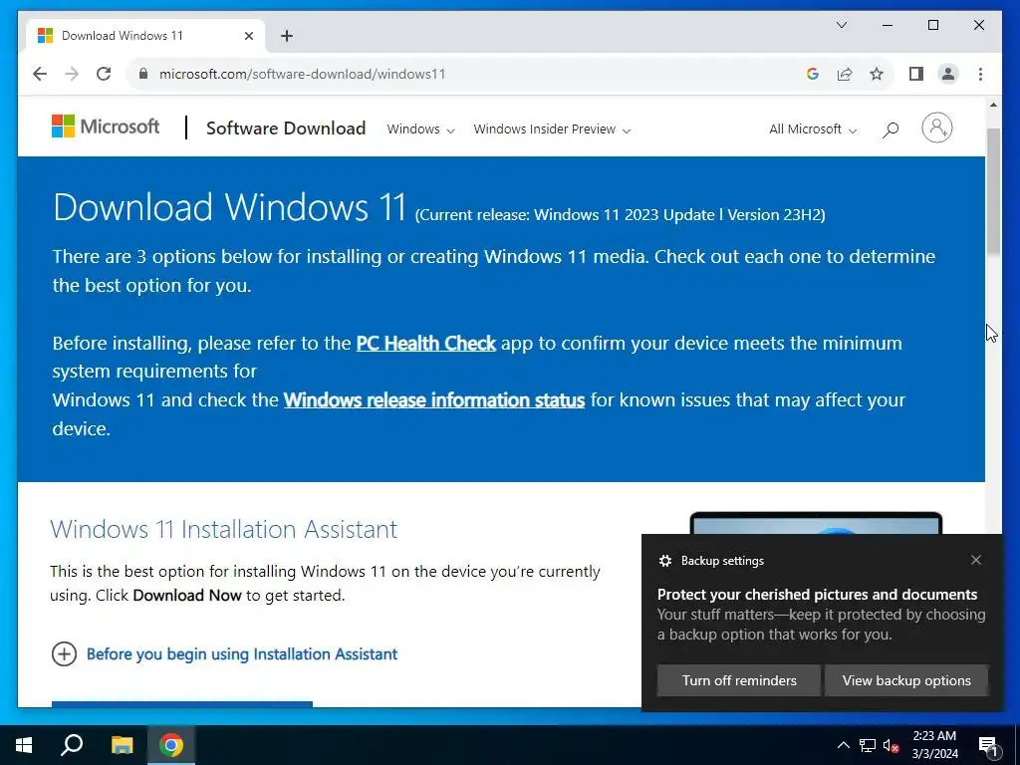Screen dimensions: 1020x765
Task: Bookmark this page with the star icon
Action: point(877,74)
